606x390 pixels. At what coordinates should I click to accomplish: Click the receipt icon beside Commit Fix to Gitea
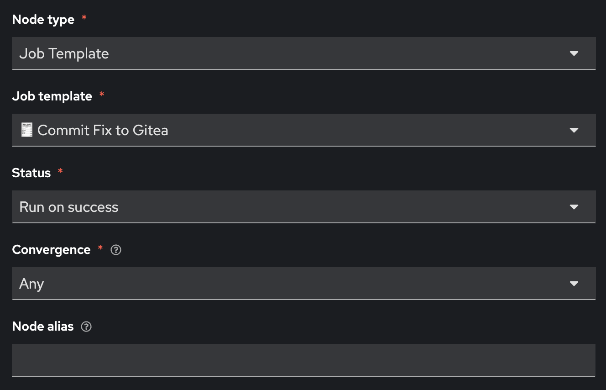pos(27,130)
